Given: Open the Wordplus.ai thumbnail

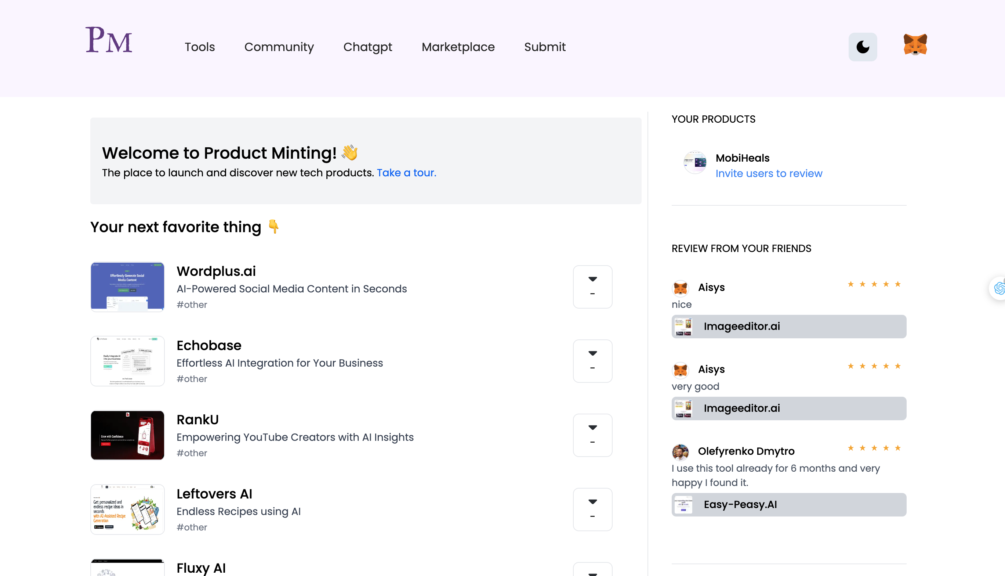Looking at the screenshot, I should 127,287.
